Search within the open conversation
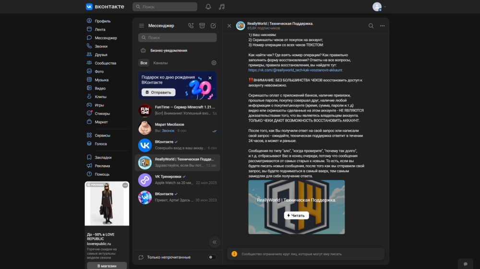This screenshot has height=269, width=480. (371, 26)
